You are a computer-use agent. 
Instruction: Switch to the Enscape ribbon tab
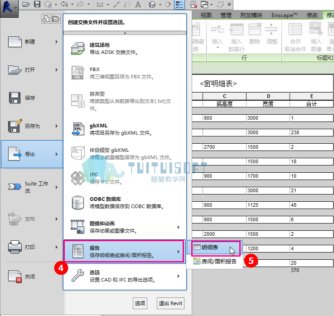284,15
